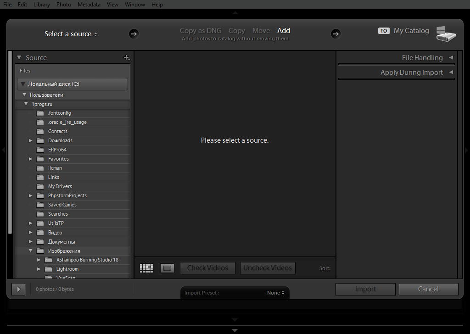Select the Add import mode
The image size is (470, 334).
click(x=284, y=30)
